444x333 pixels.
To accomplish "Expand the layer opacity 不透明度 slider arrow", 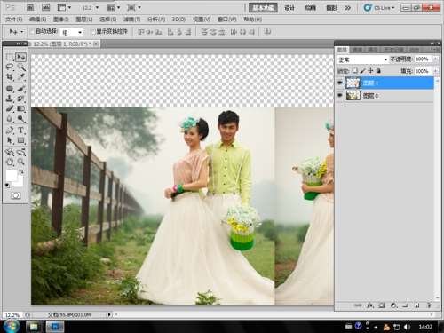I will click(435, 59).
